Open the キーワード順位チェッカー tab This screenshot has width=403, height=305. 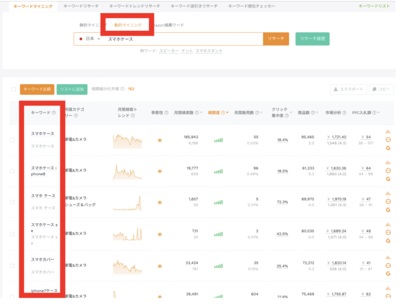tap(251, 6)
